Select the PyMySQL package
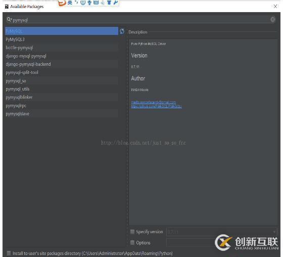This screenshot has height=257, width=283. [62, 31]
